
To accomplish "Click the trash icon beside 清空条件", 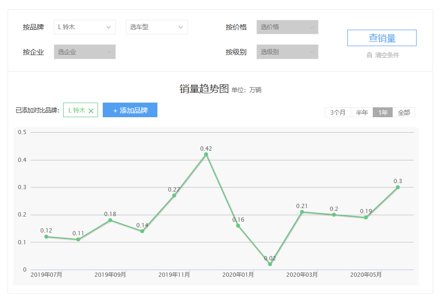I will coord(369,55).
